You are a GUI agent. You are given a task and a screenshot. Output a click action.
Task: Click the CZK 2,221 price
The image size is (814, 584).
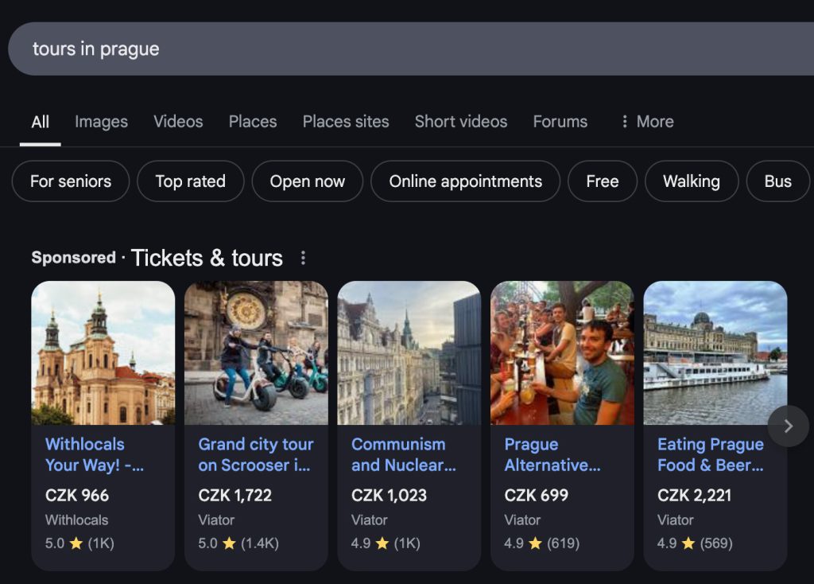click(x=694, y=495)
